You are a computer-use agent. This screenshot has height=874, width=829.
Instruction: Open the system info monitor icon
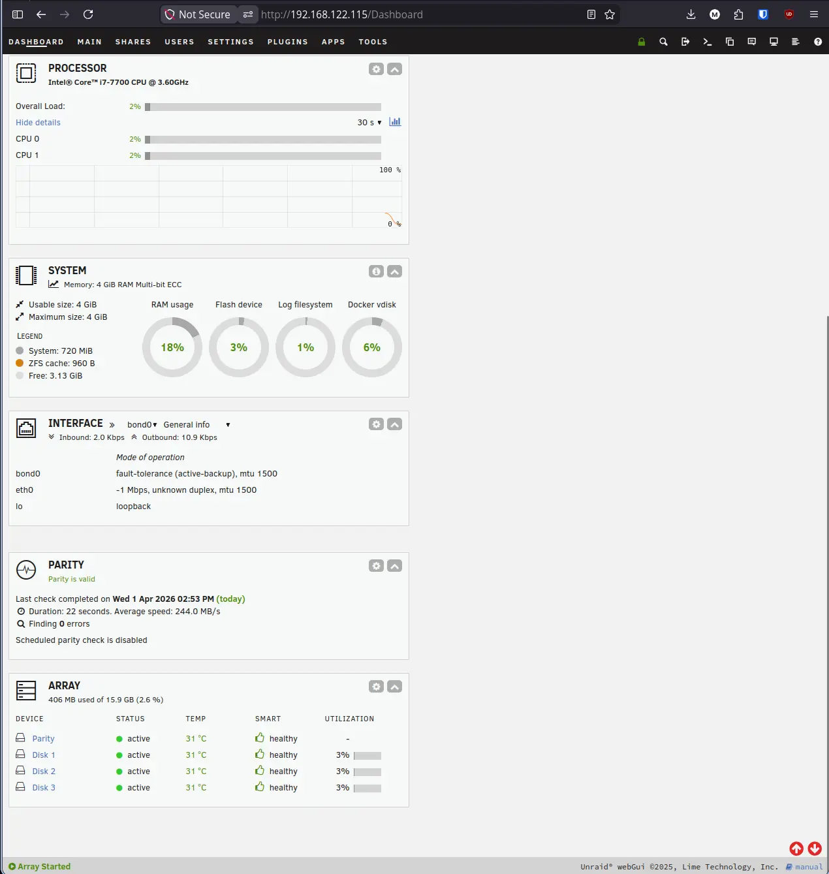coord(774,42)
